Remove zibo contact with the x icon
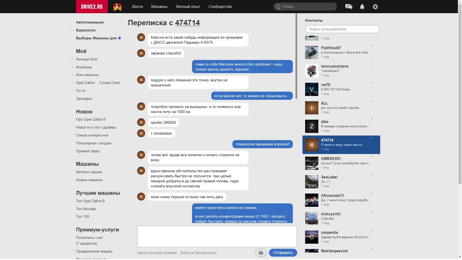 click(371, 119)
